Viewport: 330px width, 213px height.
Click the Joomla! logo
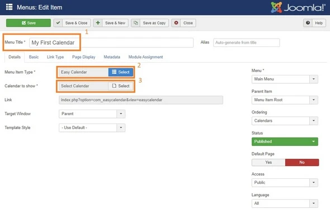[x=298, y=7]
